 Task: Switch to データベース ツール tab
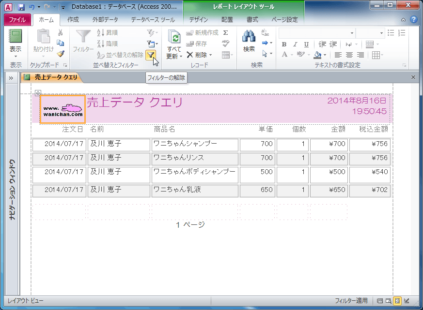tap(153, 20)
